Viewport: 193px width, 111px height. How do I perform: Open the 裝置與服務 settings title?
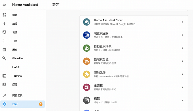[x=101, y=33]
